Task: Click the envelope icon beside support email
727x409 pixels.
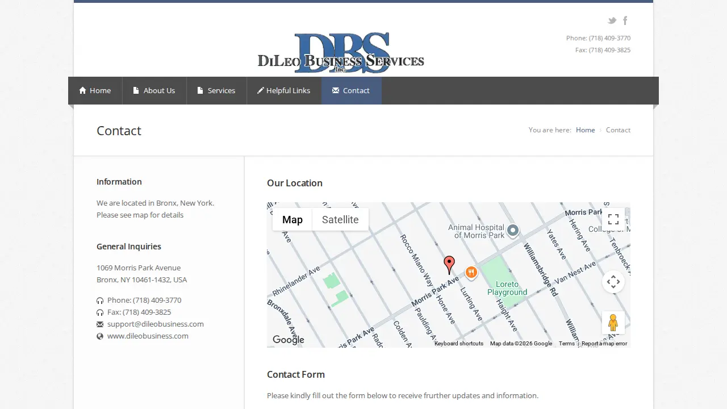Action: pos(100,324)
